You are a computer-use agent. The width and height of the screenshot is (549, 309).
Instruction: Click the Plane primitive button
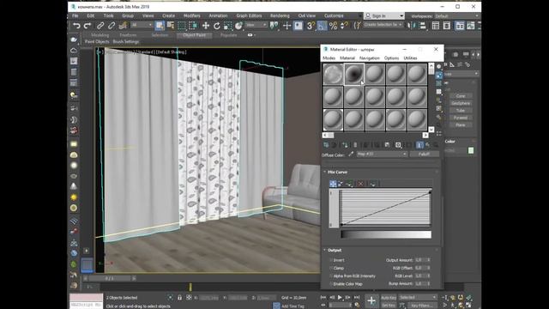[x=461, y=125]
